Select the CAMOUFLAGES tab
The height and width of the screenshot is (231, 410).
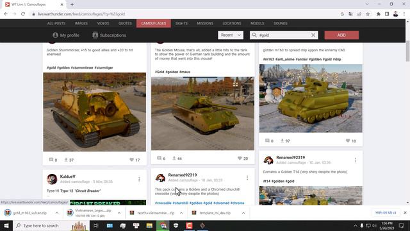[x=154, y=23]
